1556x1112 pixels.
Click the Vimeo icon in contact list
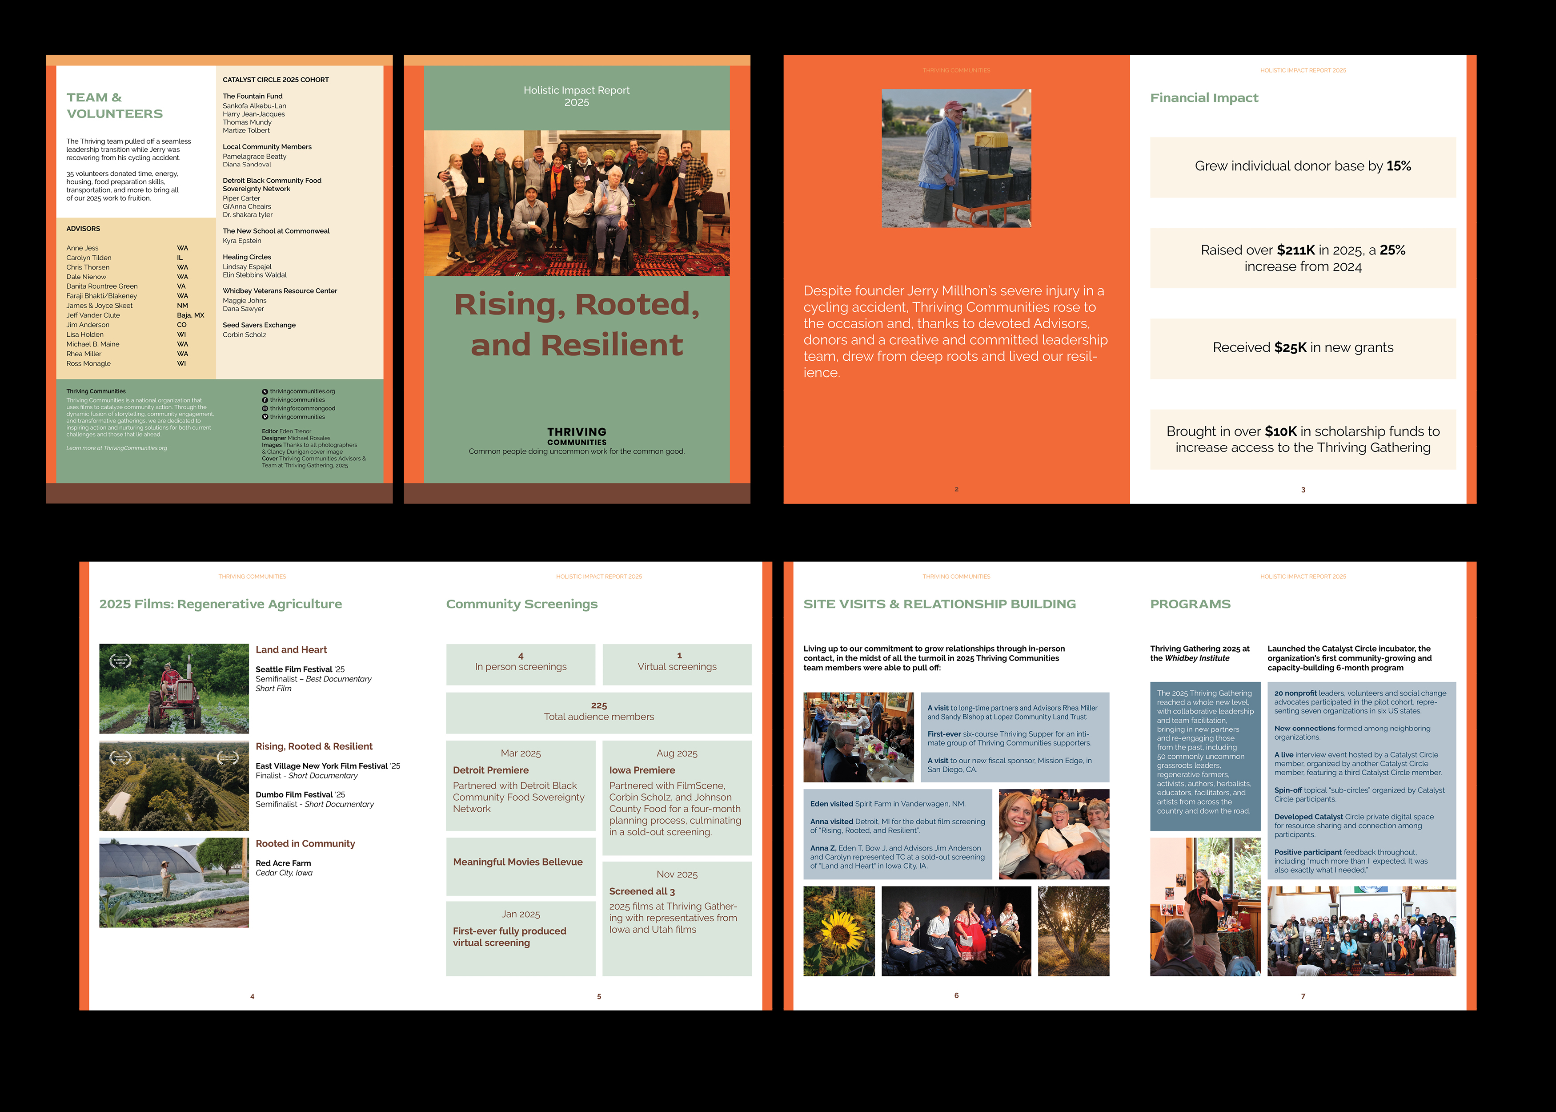click(265, 417)
